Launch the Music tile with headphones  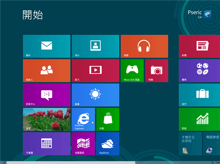(x=144, y=46)
